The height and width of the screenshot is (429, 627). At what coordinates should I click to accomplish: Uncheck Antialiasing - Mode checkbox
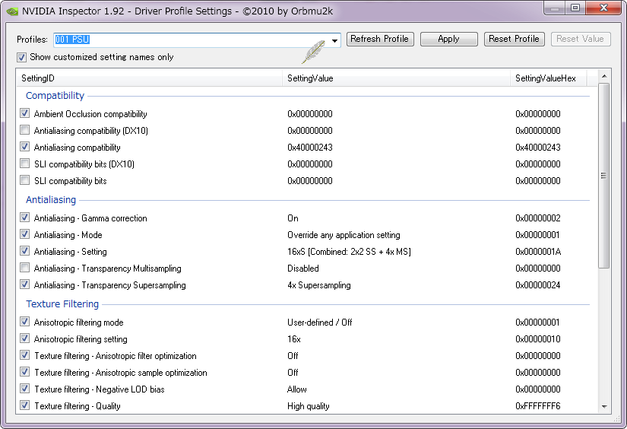(25, 234)
